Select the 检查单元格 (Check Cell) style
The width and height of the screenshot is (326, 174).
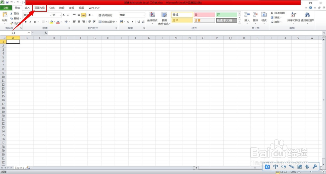coord(227,20)
